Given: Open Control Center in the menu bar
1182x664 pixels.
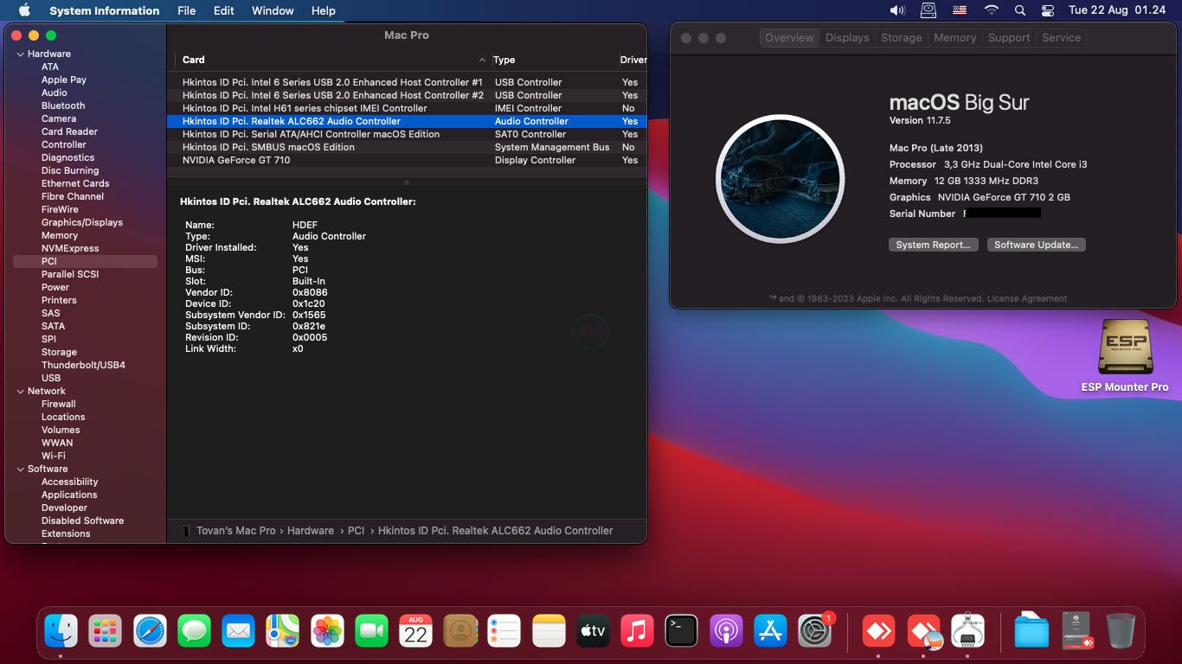Looking at the screenshot, I should (x=1048, y=10).
